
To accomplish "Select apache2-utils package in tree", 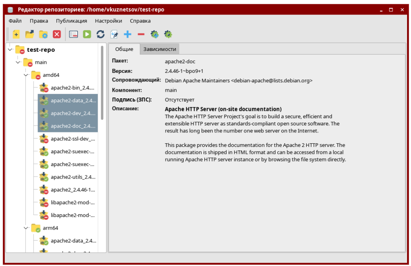I will [x=73, y=177].
